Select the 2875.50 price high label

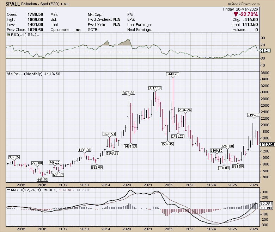[129, 93]
